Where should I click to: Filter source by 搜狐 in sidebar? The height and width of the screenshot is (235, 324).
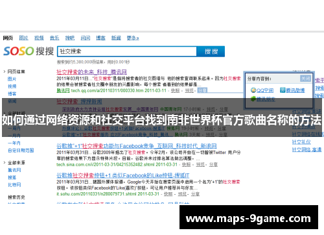click(12, 177)
